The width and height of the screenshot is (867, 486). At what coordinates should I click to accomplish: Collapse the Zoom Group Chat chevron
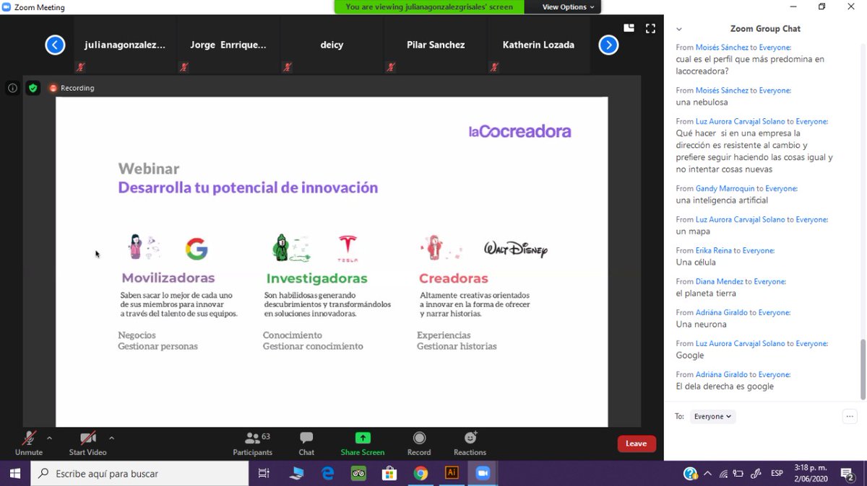(679, 30)
